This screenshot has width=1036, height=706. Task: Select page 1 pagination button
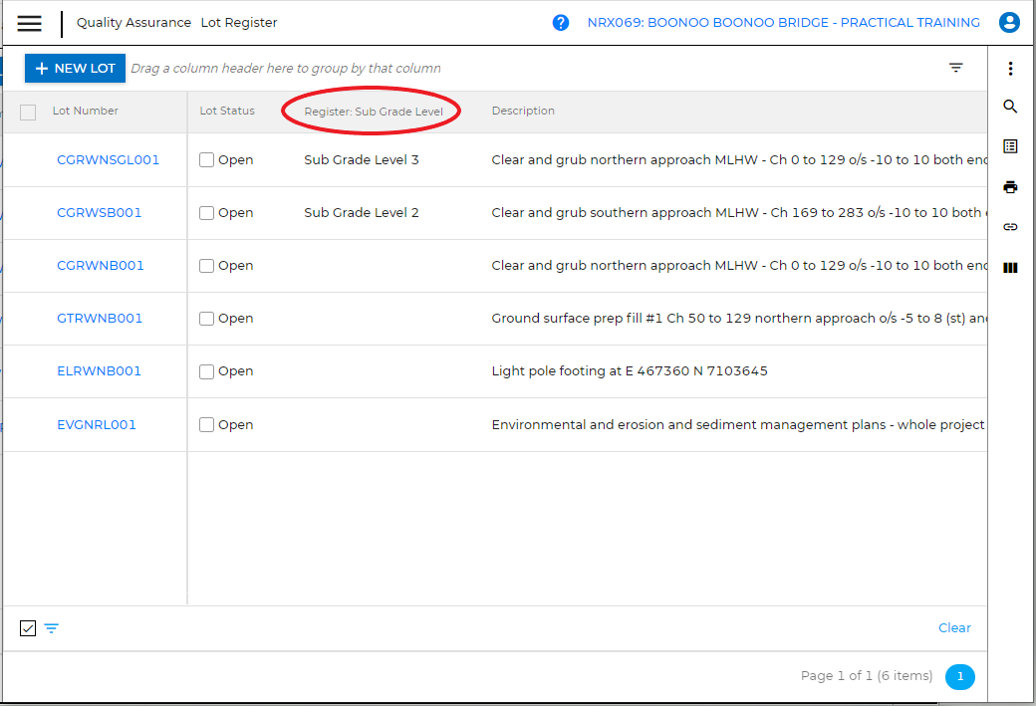click(960, 677)
